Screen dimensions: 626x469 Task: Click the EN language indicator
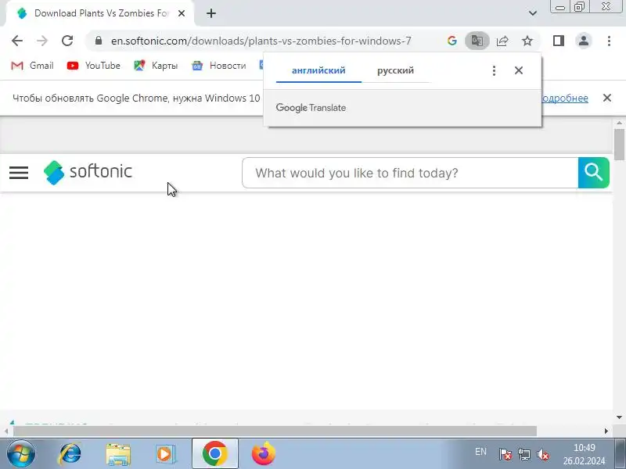[x=480, y=452]
